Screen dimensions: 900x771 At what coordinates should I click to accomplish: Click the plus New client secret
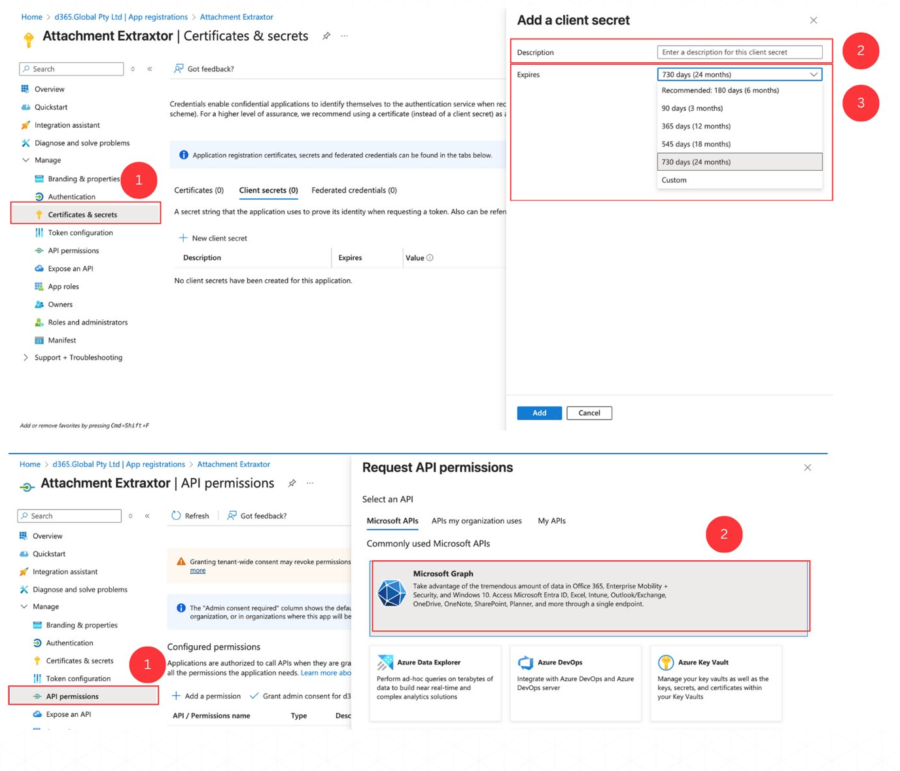tap(213, 238)
